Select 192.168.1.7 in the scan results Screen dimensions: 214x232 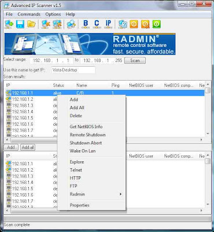pos(23,130)
